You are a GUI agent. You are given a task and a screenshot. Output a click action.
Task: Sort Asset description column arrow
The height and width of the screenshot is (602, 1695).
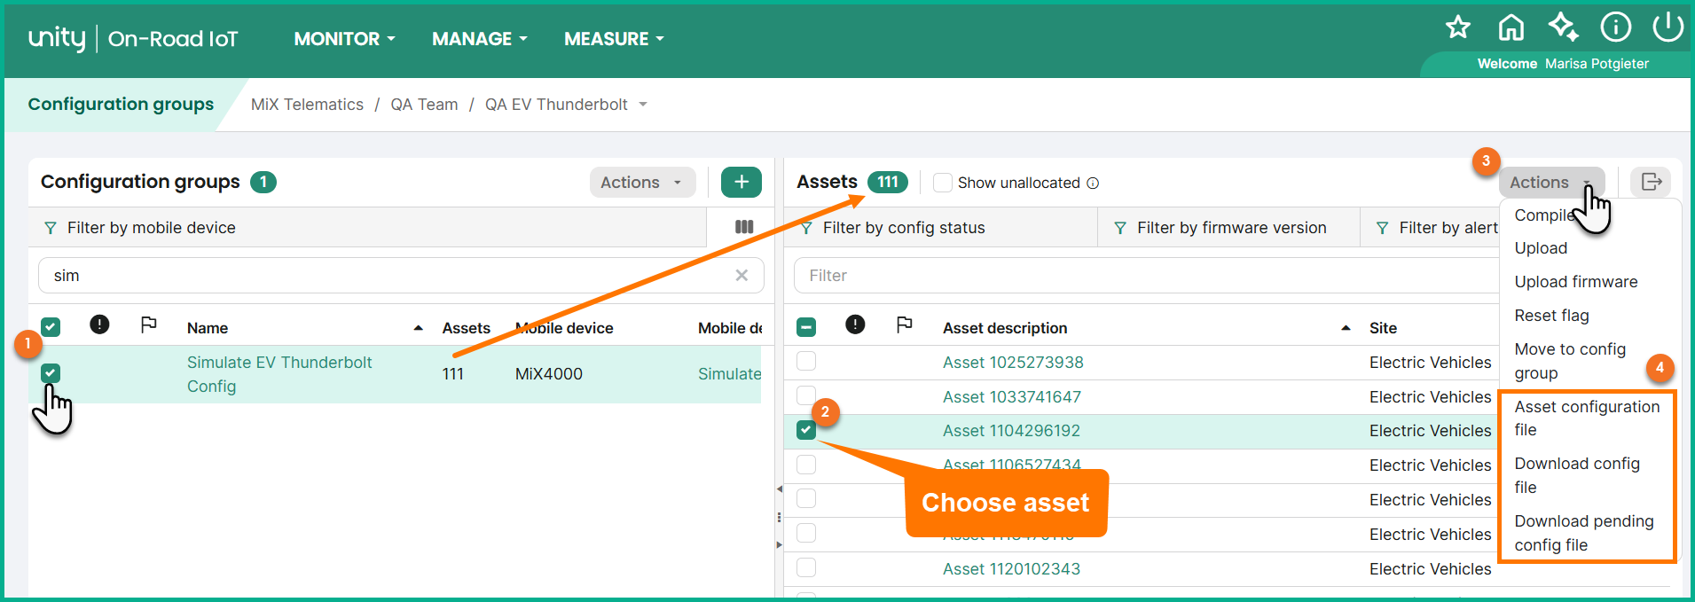pos(1346,328)
